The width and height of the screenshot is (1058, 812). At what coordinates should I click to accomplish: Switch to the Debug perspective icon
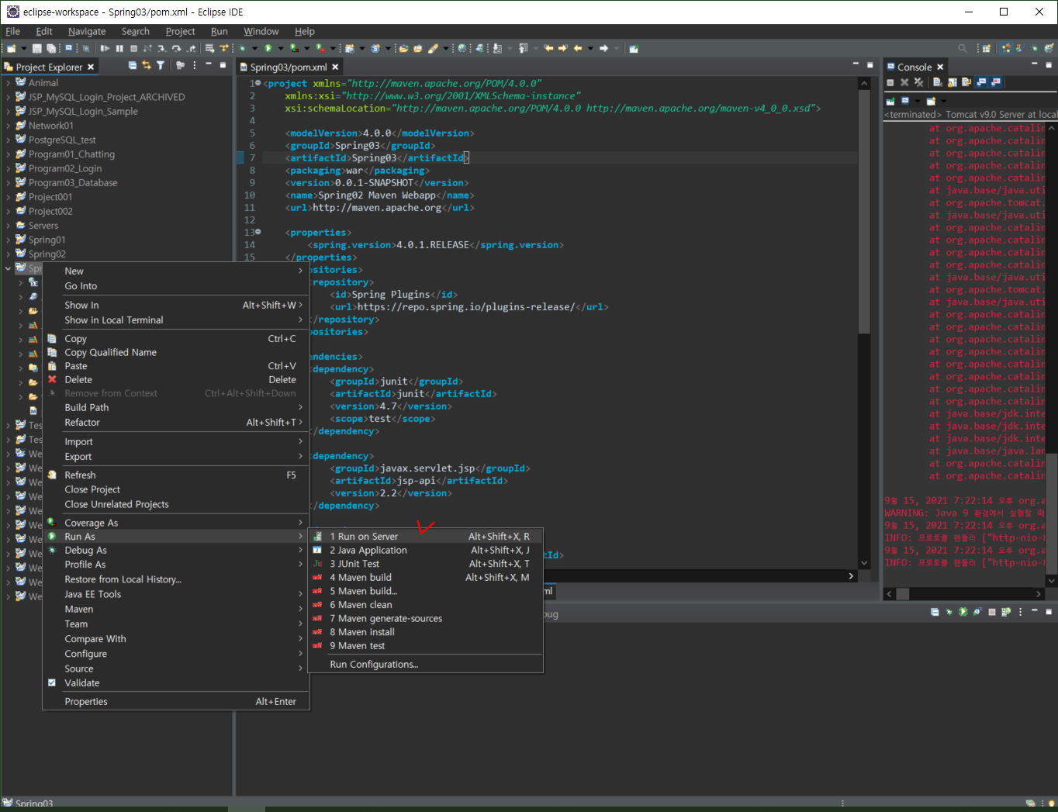coord(1034,48)
